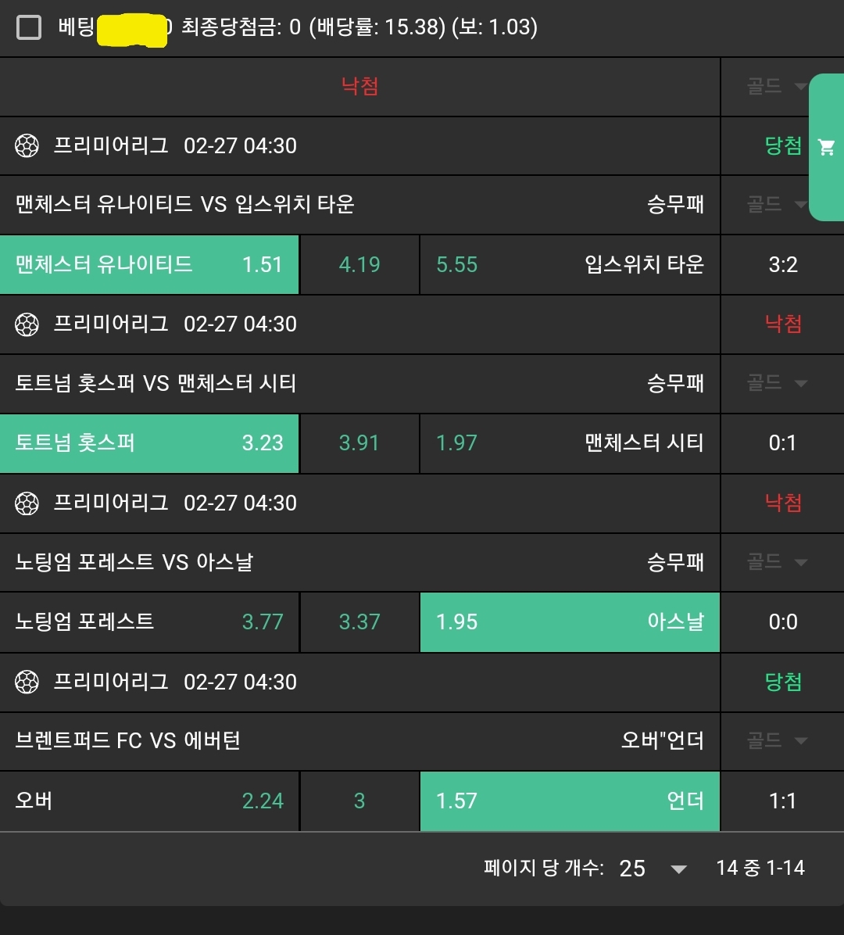Click soccer ball icon for Tottenham match
The image size is (844, 935).
point(27,324)
